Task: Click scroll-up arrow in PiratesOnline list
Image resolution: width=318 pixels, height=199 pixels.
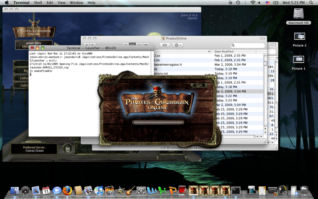Action: pyautogui.click(x=265, y=129)
